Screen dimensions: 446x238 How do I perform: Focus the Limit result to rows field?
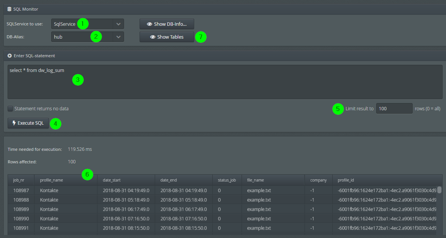pyautogui.click(x=394, y=108)
